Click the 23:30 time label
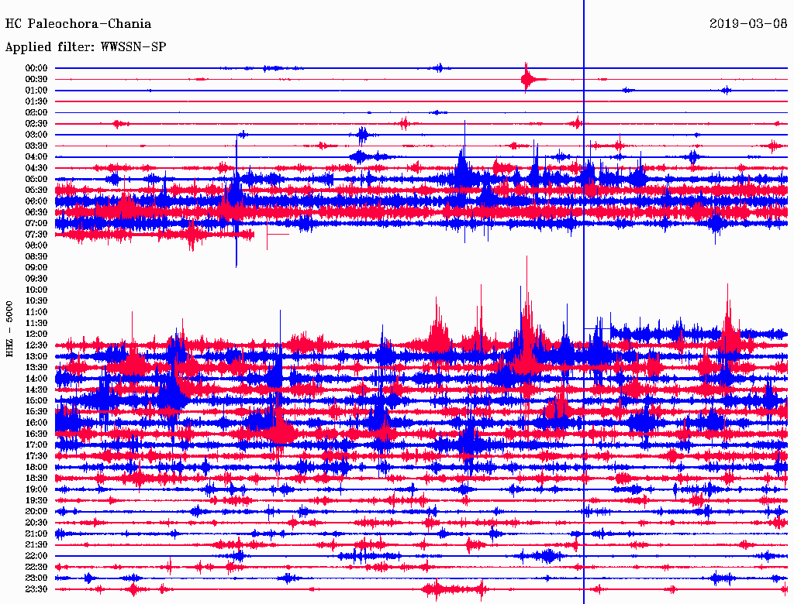Viewport: 794px width, 604px height. [36, 589]
